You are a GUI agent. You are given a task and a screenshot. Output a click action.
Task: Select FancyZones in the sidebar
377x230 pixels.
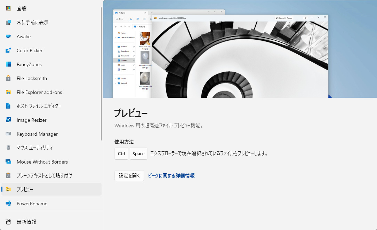(51, 64)
